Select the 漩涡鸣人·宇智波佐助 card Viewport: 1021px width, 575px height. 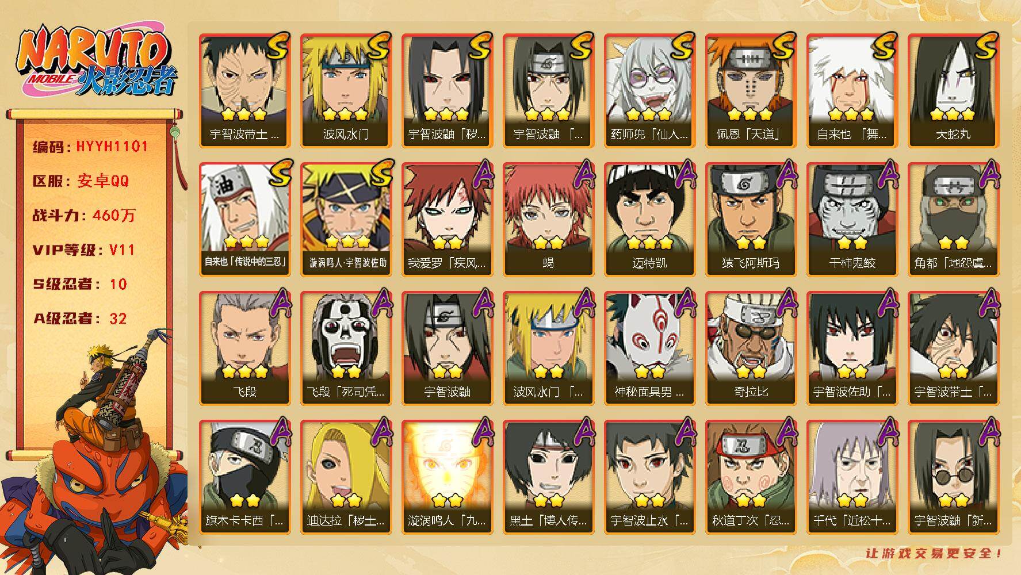[x=346, y=220]
